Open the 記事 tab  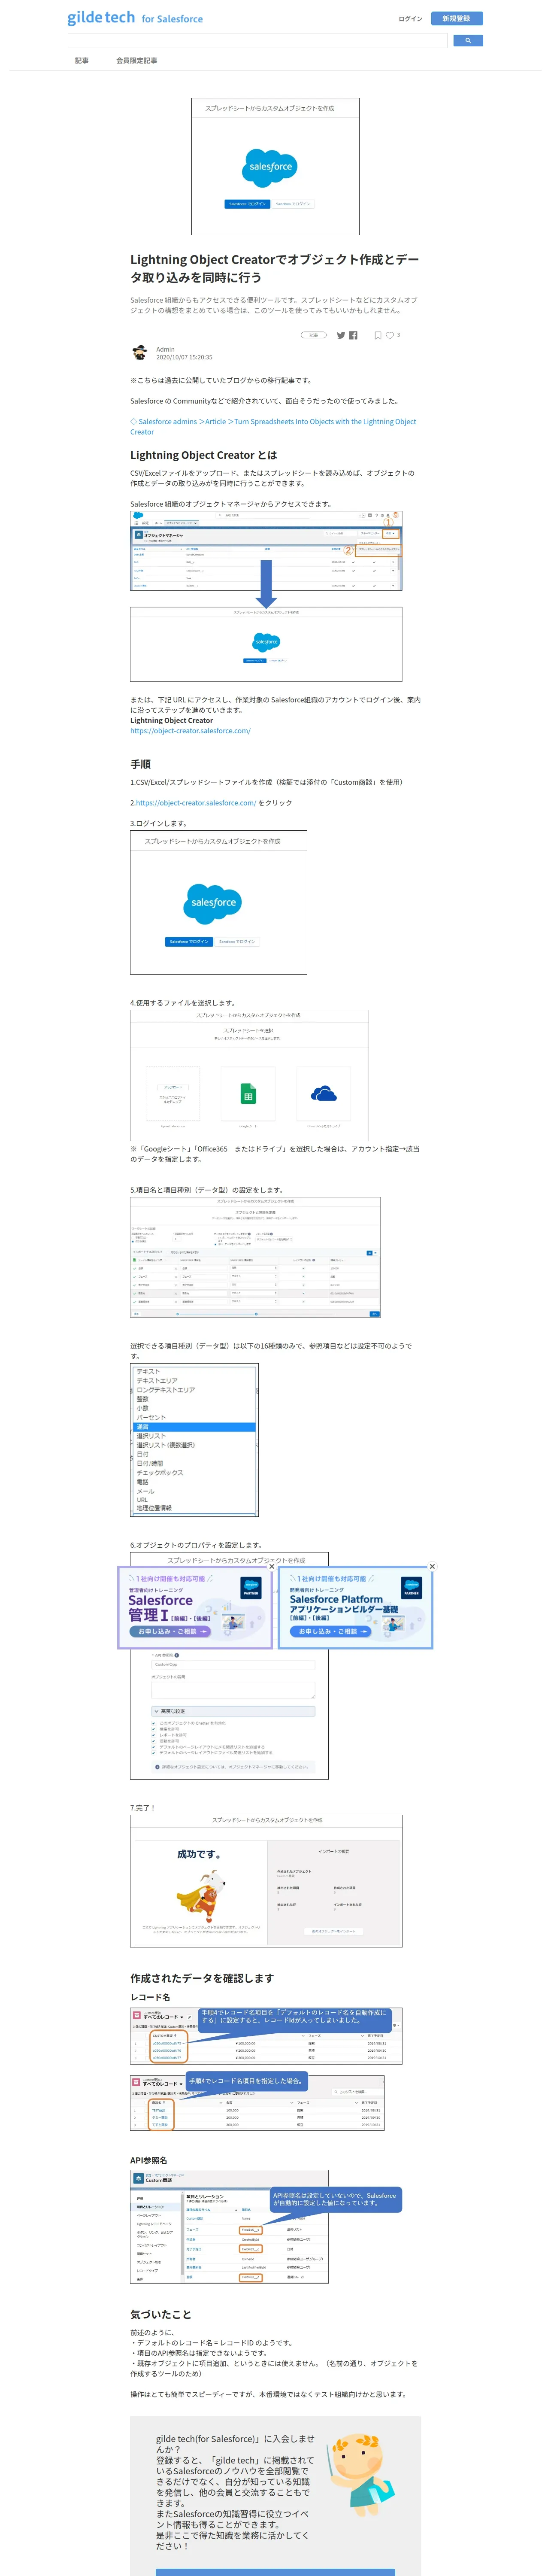pos(82,61)
